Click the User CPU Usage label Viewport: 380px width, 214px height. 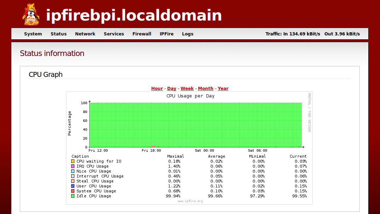point(94,186)
